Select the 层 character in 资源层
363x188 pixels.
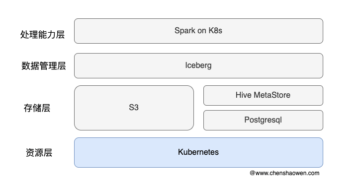48,152
